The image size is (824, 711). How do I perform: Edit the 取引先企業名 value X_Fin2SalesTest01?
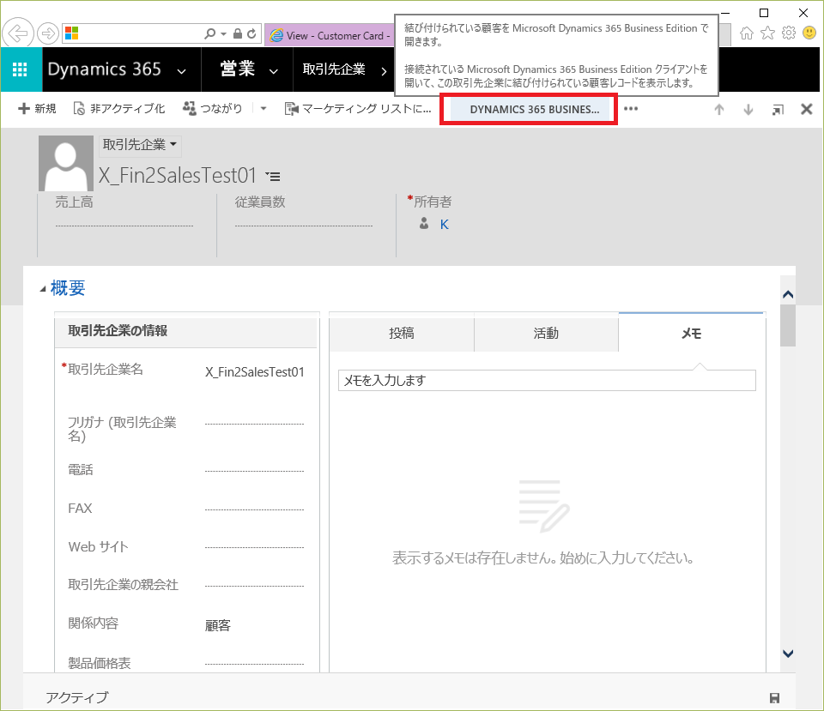tap(254, 371)
